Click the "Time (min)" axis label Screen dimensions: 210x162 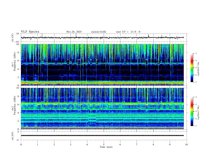106,147
